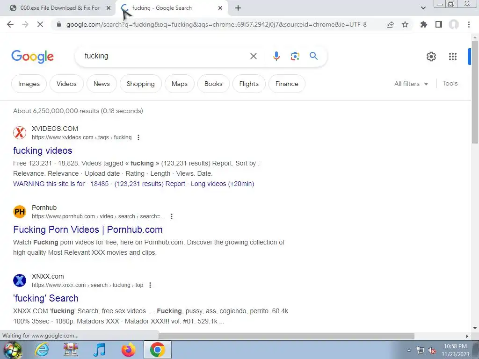Filter results by Maps
Screen dimensions: 479x359
click(x=179, y=84)
